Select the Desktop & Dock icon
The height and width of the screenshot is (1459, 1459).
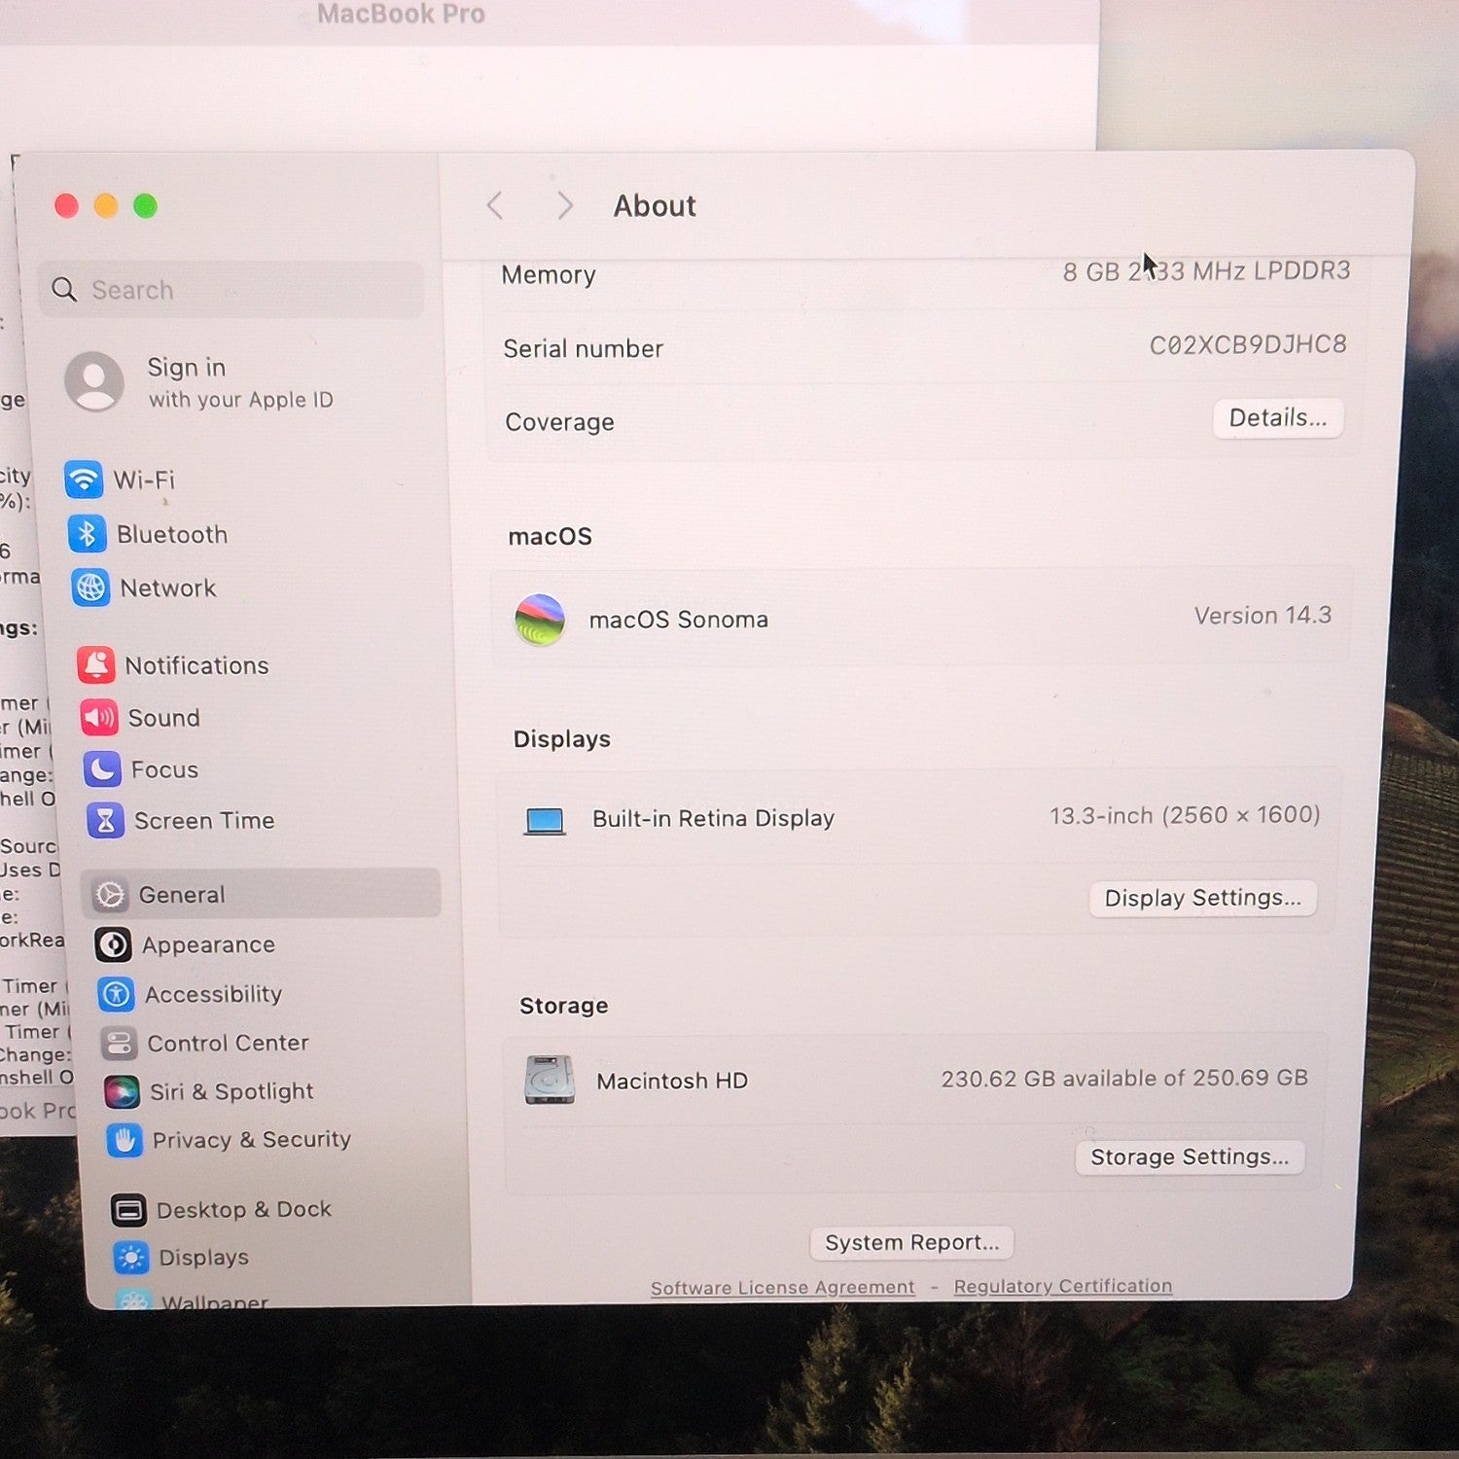point(128,1210)
